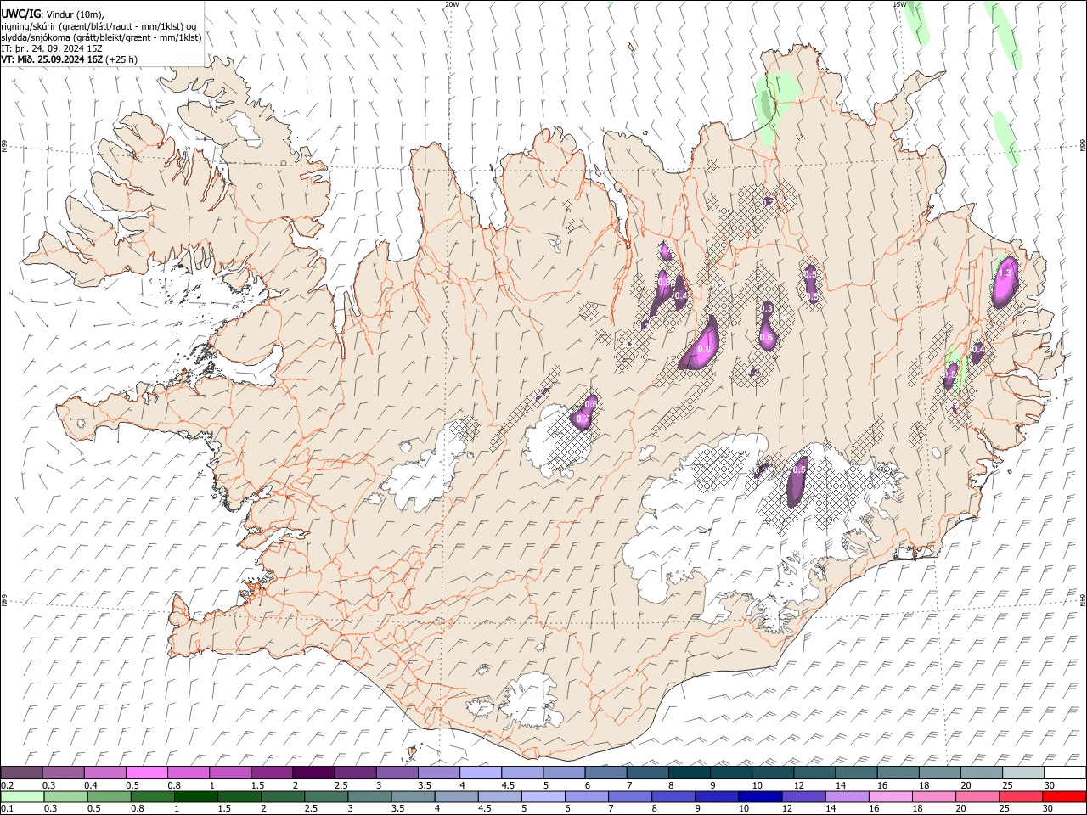Click the '0.3' value on the map

(x=767, y=308)
